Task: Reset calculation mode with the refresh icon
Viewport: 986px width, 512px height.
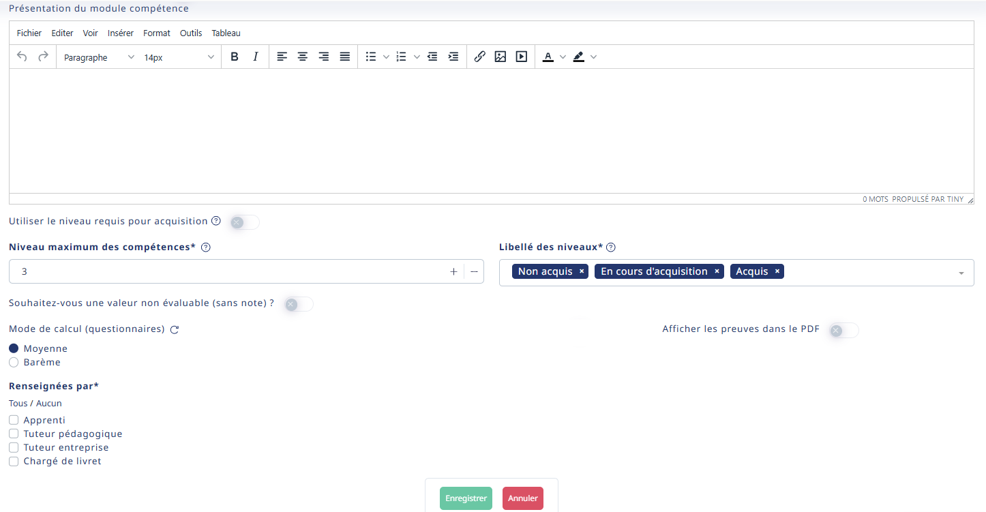Action: click(175, 330)
